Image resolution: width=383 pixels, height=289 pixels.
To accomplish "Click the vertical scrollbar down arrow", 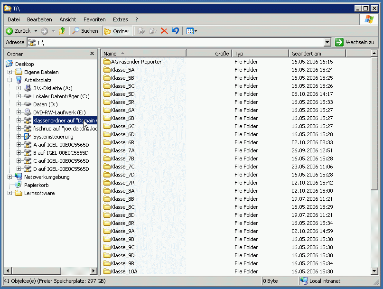I will [375, 271].
